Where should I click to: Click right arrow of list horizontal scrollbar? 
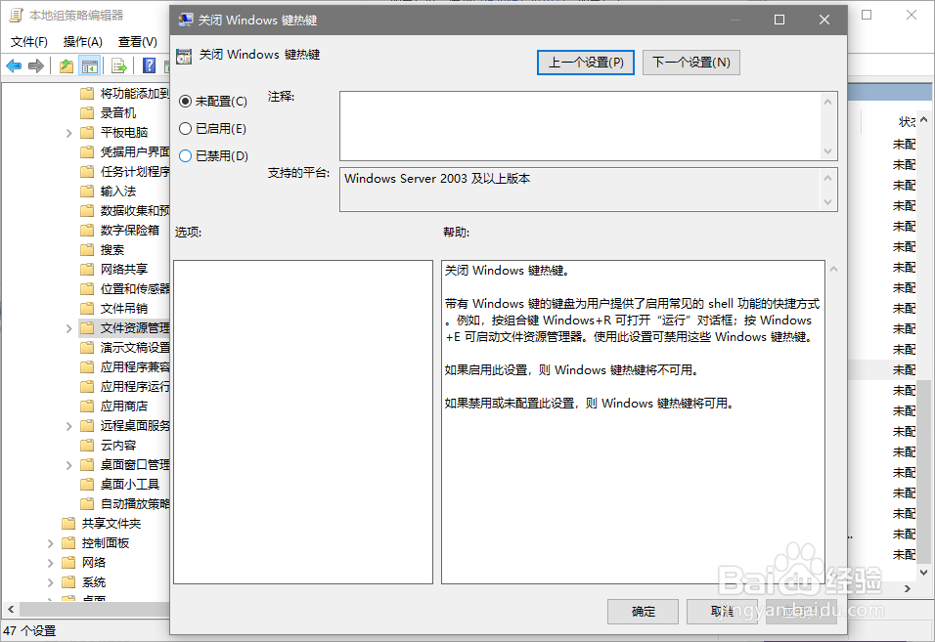pyautogui.click(x=908, y=588)
